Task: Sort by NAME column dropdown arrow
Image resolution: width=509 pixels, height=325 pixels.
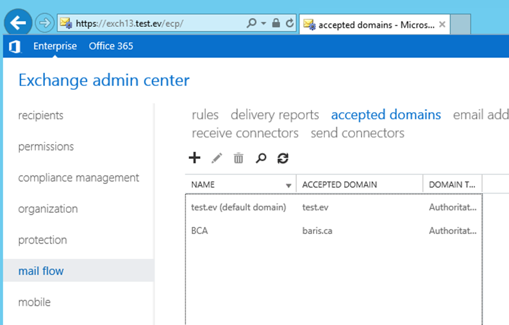Action: click(288, 185)
